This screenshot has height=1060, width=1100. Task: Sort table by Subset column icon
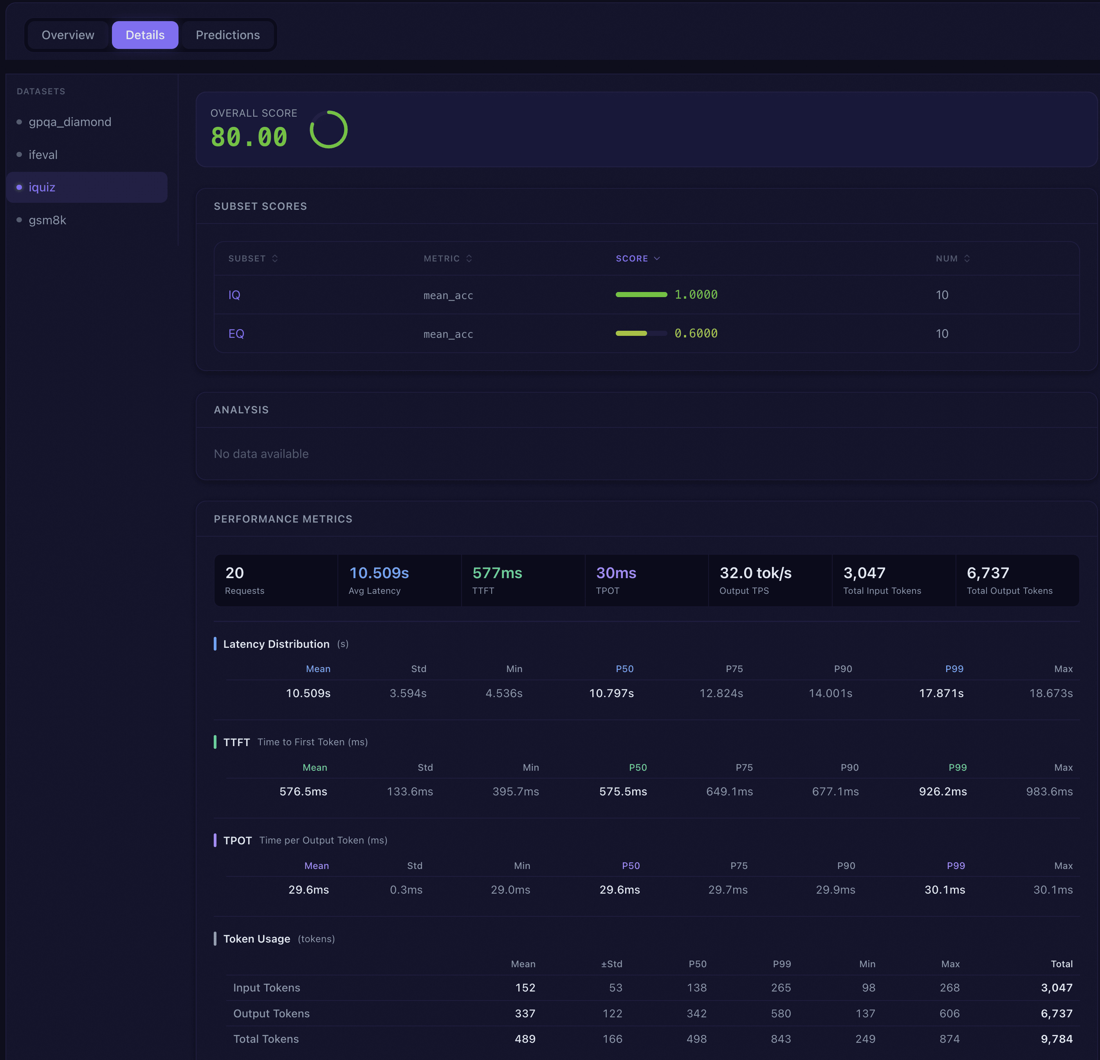click(x=275, y=258)
